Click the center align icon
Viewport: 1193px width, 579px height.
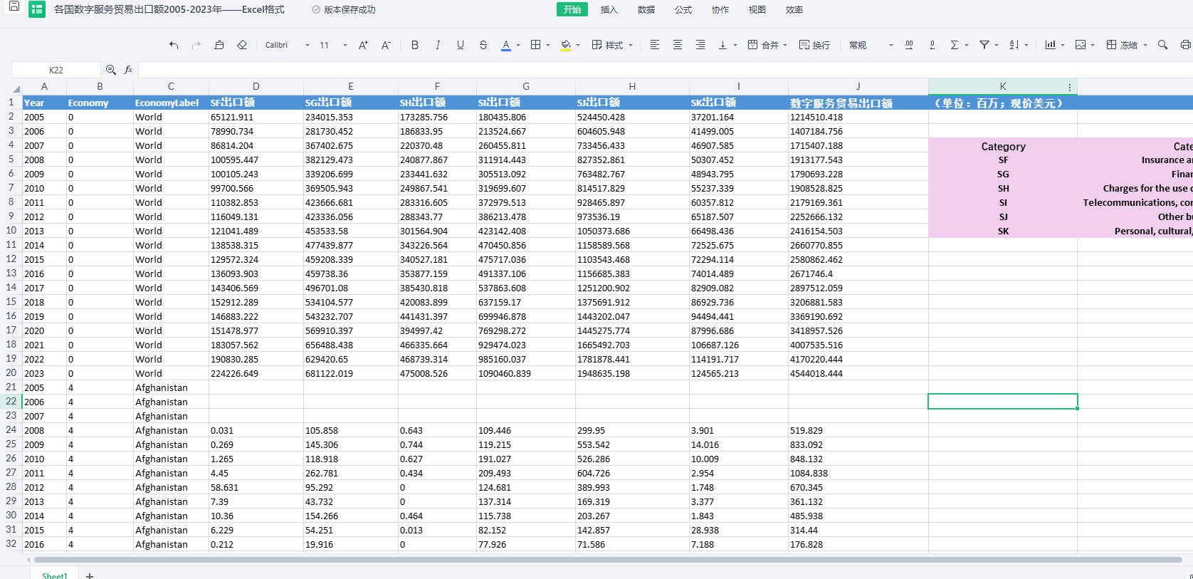pyautogui.click(x=678, y=45)
